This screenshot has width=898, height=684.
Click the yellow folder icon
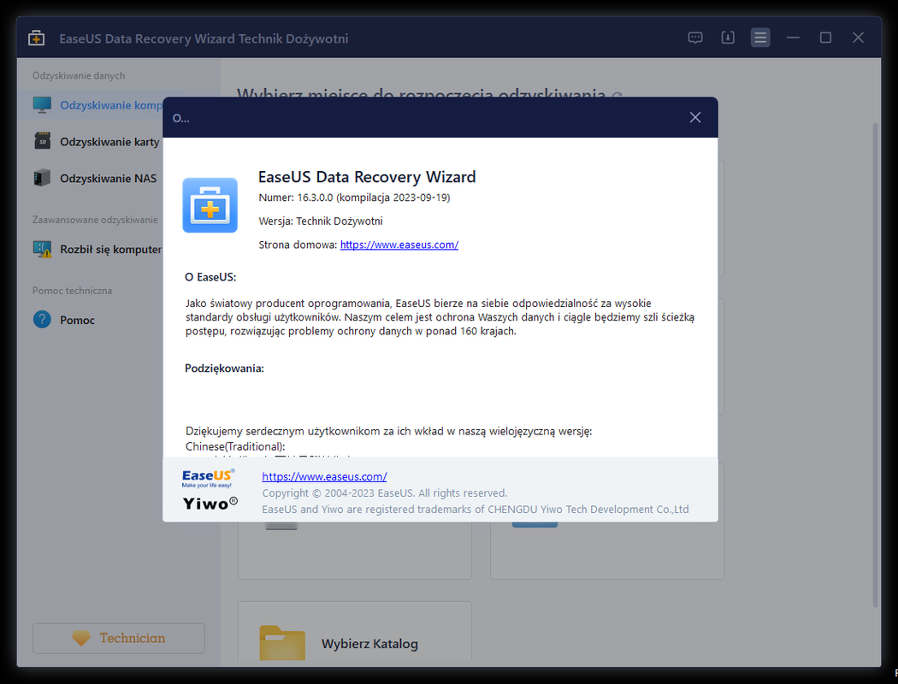[281, 643]
